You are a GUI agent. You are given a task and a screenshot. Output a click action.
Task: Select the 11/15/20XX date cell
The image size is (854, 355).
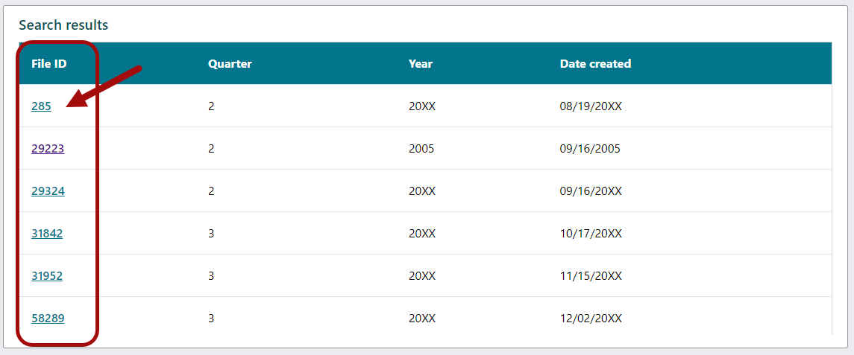590,276
